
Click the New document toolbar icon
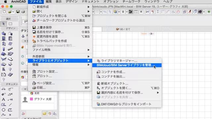(x=4, y=12)
